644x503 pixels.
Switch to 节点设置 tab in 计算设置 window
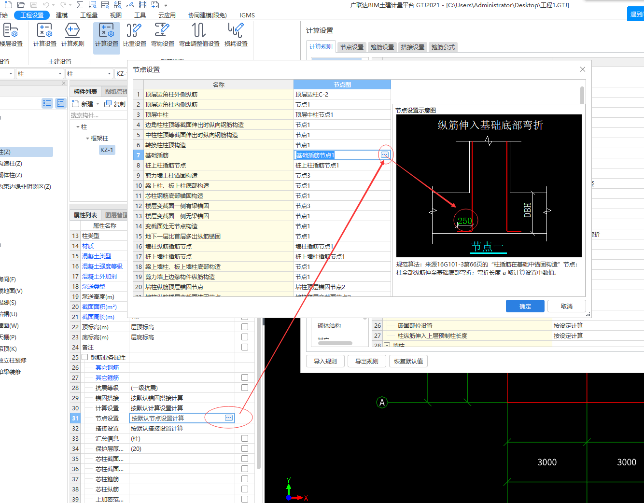[x=352, y=47]
